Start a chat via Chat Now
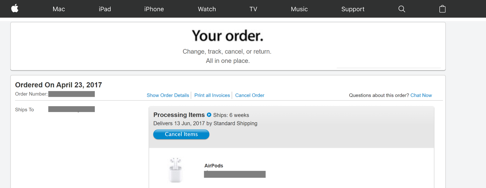 421,95
